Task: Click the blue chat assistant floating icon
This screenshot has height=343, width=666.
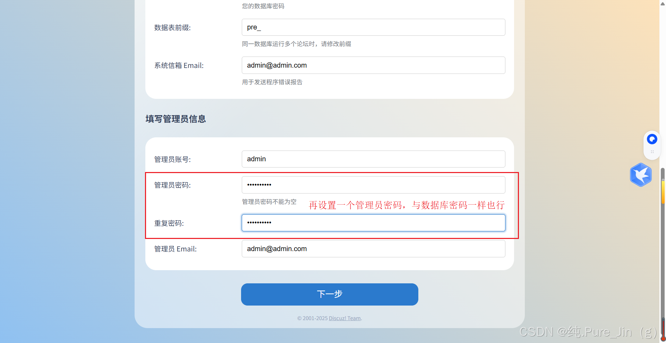Action: (x=652, y=139)
